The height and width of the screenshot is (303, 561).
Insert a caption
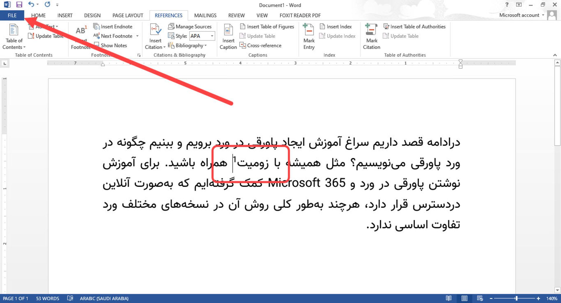point(228,35)
